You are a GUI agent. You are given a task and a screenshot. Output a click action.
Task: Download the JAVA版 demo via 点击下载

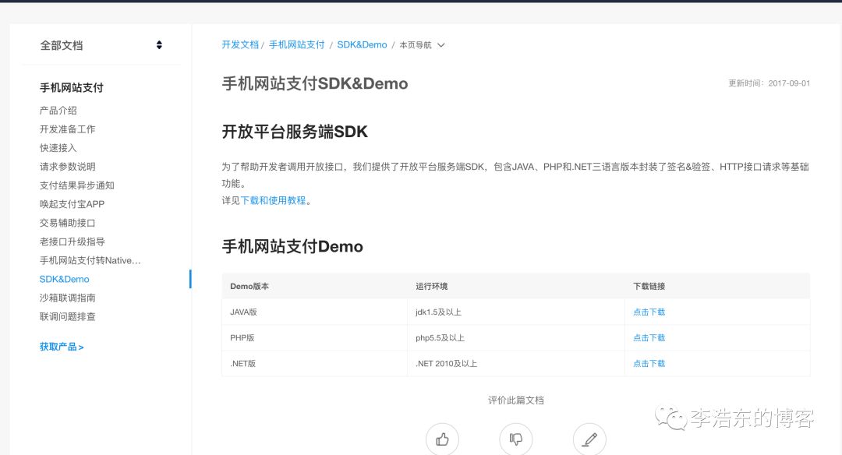tap(649, 312)
